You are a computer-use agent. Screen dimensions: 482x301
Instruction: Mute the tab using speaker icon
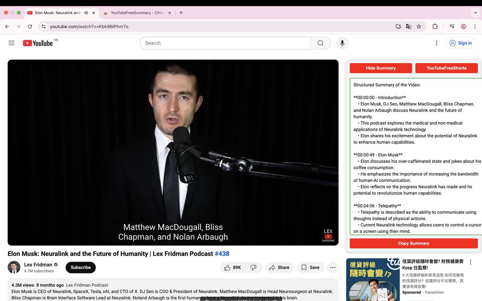pyautogui.click(x=86, y=13)
